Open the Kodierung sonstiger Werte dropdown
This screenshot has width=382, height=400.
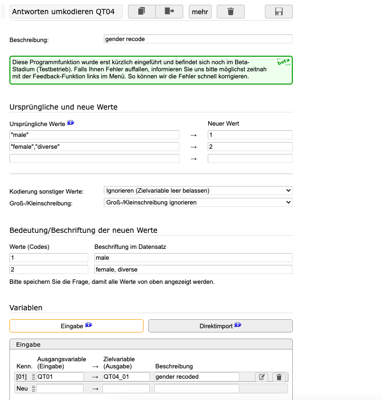[198, 191]
